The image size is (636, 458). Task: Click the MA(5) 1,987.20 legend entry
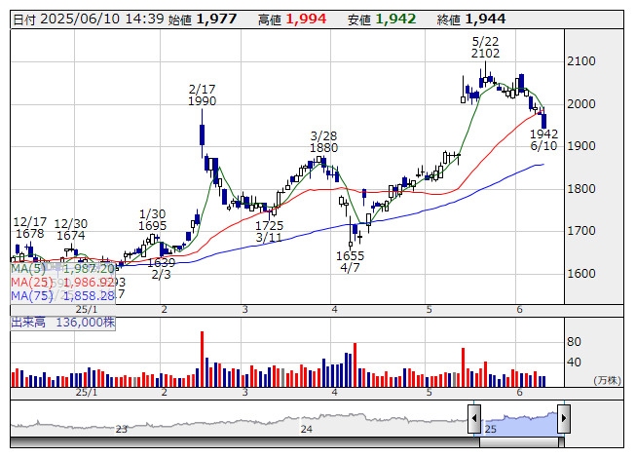pos(63,269)
